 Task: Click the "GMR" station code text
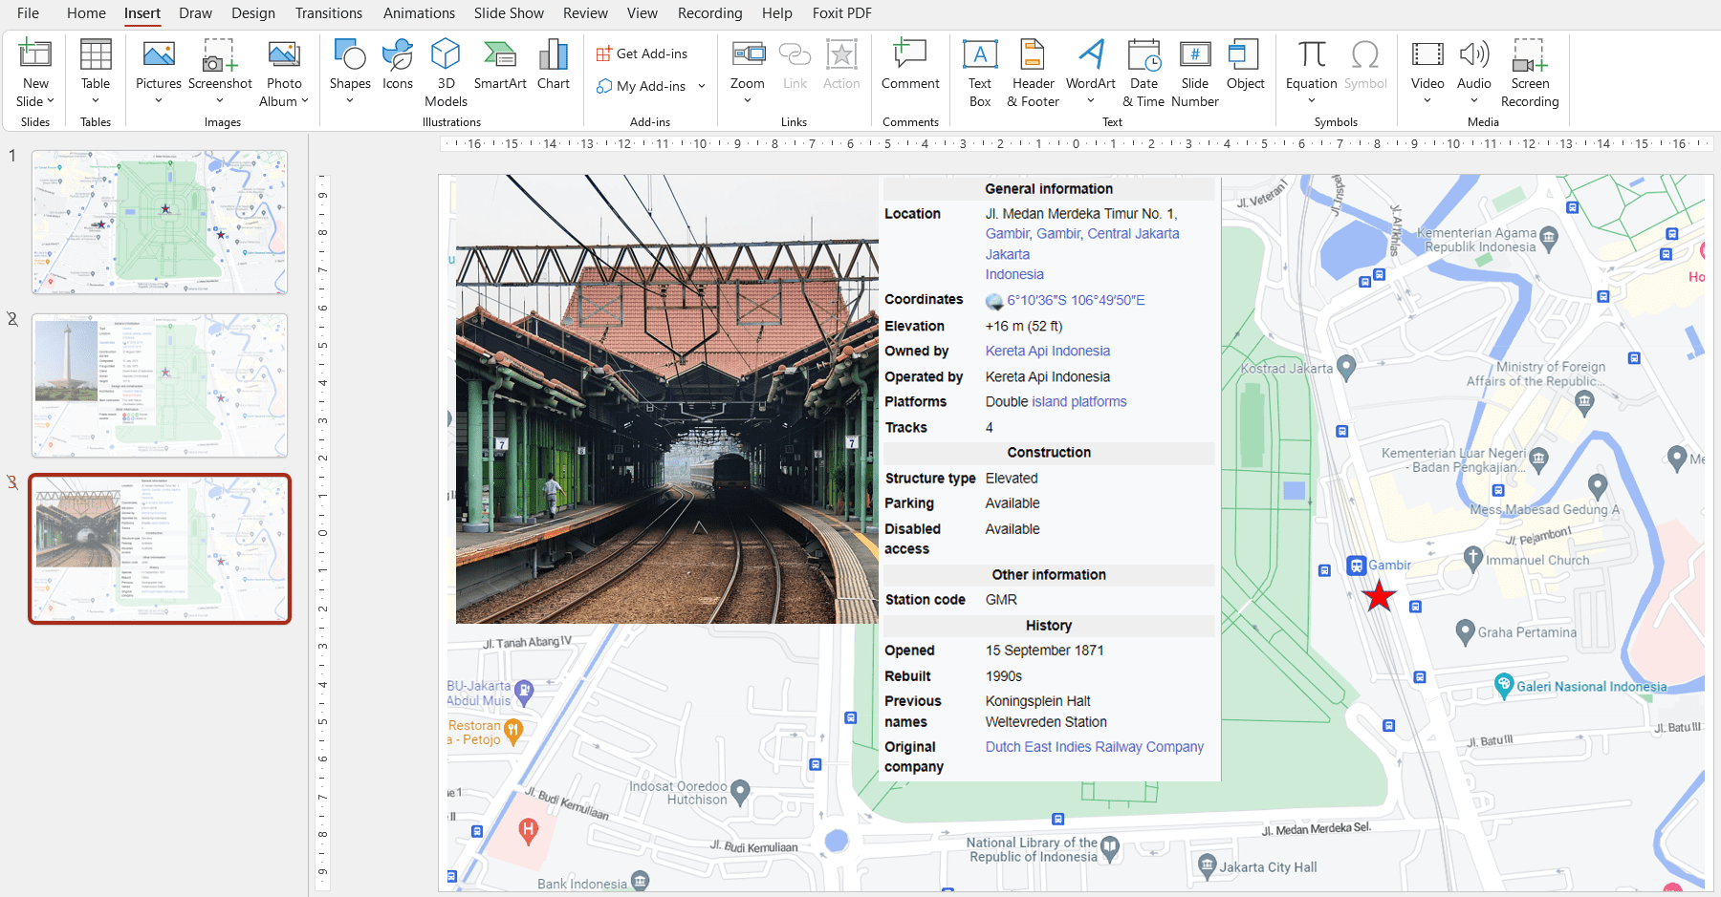pyautogui.click(x=1001, y=600)
